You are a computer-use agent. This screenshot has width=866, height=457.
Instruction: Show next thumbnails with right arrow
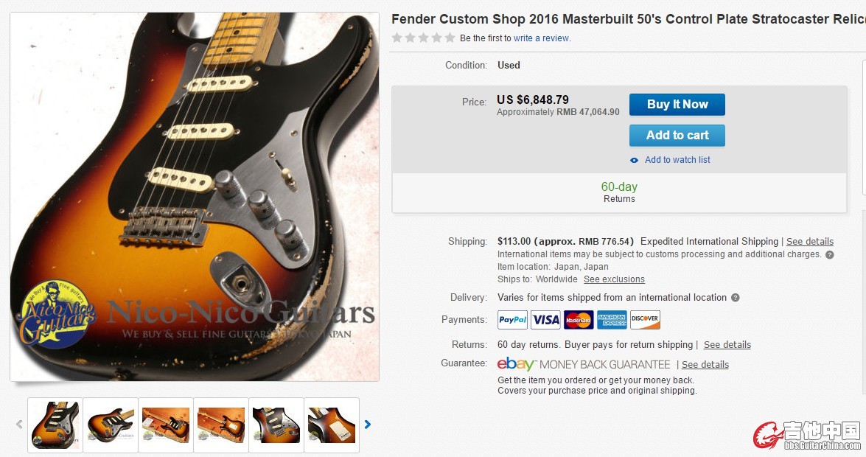coord(367,425)
